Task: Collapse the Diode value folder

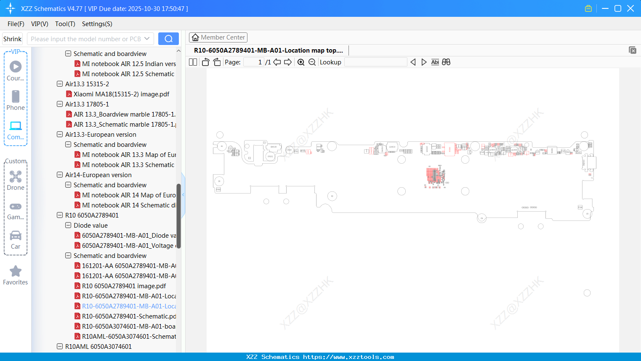Action: coord(68,225)
